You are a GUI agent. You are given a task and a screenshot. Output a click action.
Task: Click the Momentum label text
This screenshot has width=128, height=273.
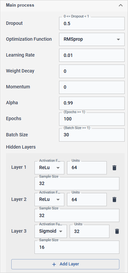[18, 87]
